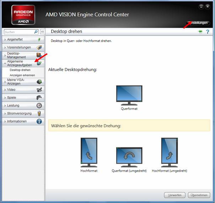Viewport: 215px width, 203px height.
Task: Click the Informationen info icon
Action: [x=39, y=122]
